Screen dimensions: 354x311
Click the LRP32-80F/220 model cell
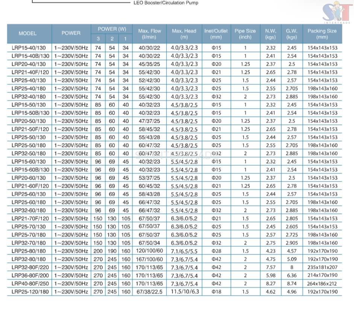pos(30,267)
